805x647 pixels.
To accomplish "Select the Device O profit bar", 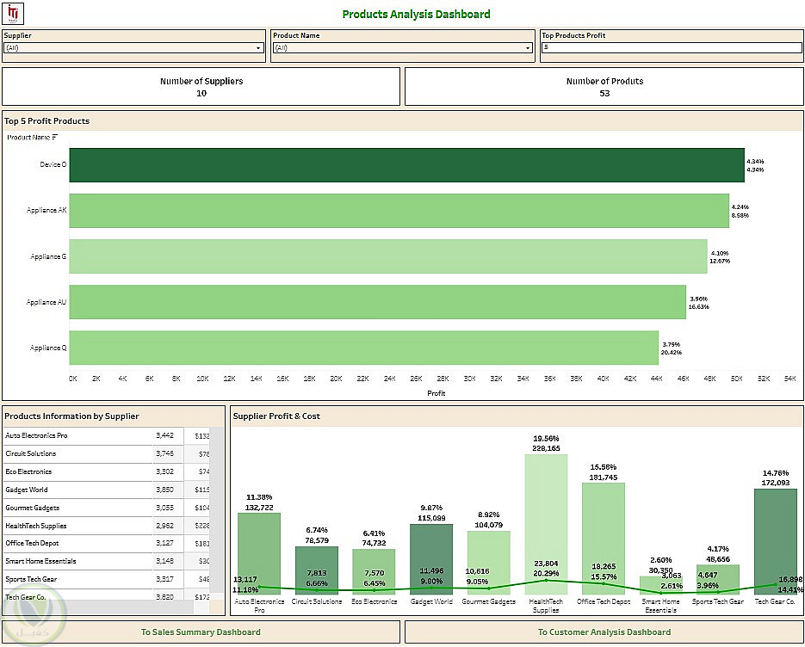I will click(406, 164).
